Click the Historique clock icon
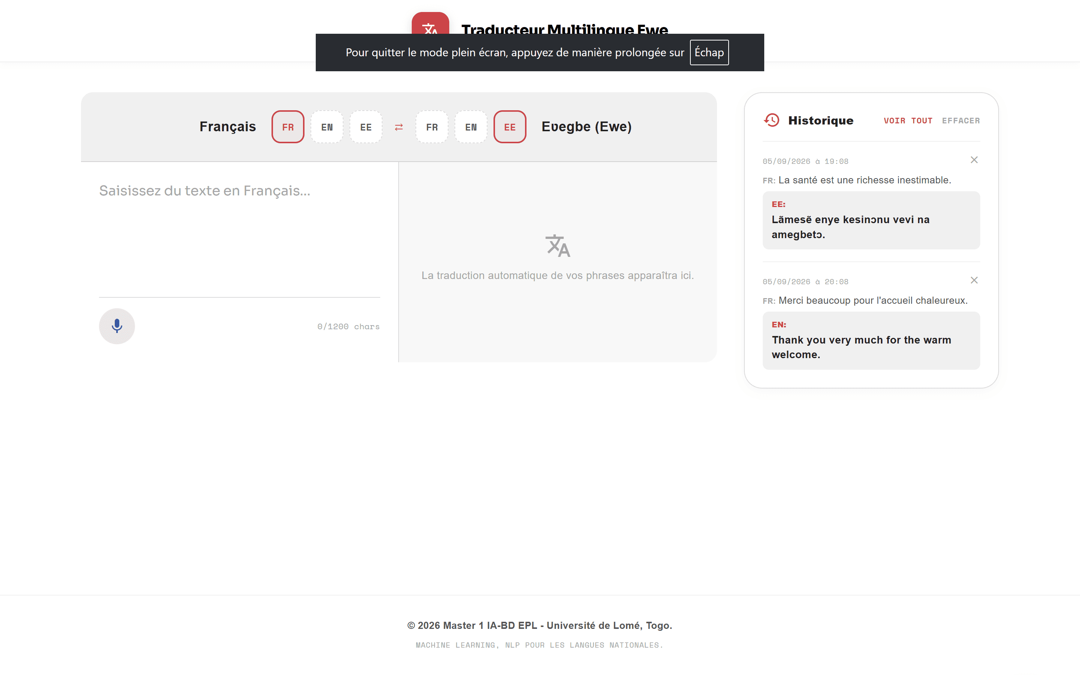This screenshot has height=675, width=1080. click(x=772, y=120)
